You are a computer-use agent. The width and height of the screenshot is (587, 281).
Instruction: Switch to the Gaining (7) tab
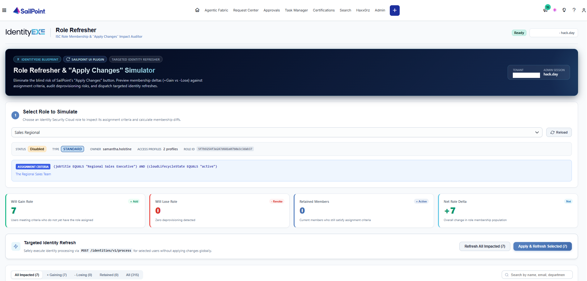pyautogui.click(x=57, y=275)
